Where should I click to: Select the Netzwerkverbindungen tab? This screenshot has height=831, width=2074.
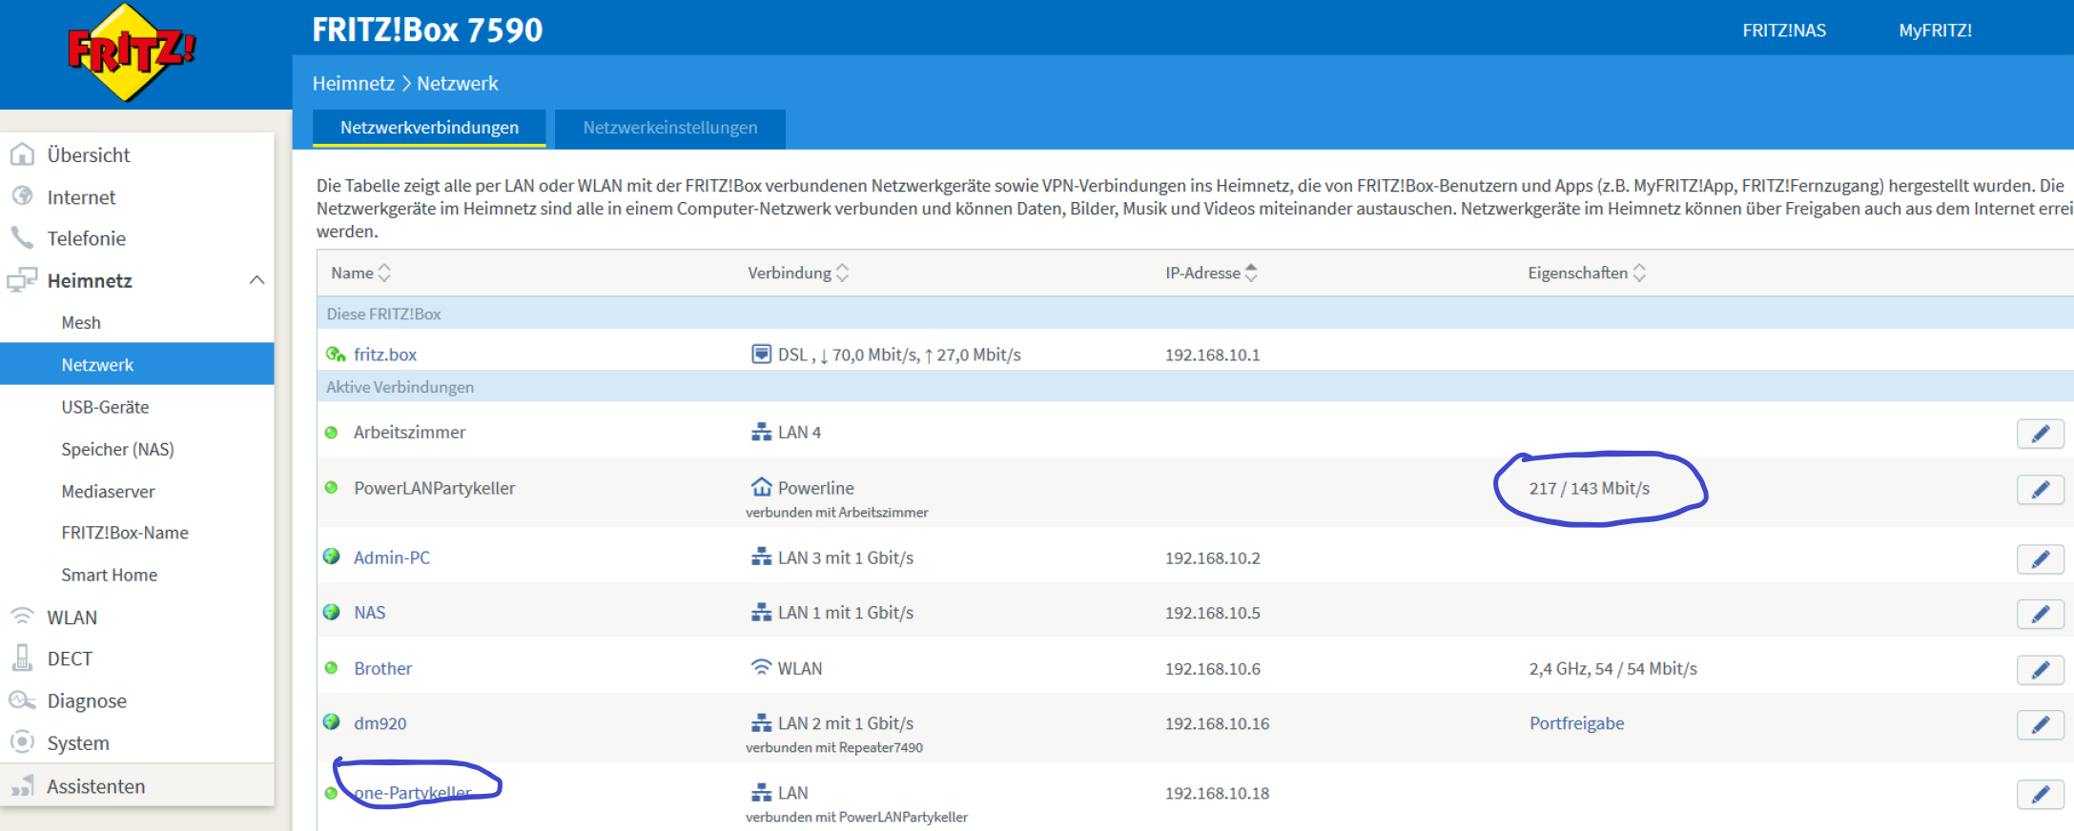click(429, 128)
